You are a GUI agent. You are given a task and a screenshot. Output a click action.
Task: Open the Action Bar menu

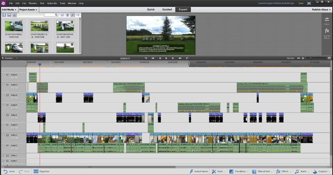coord(52,3)
